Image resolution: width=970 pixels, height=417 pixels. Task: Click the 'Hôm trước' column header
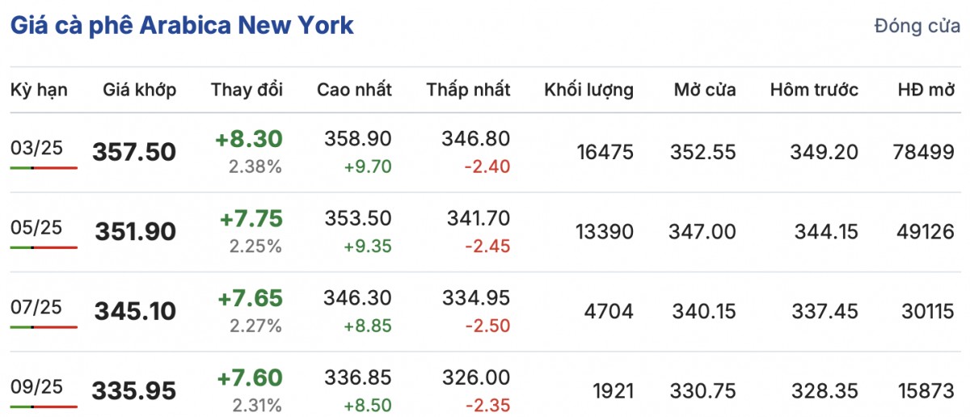tap(814, 90)
